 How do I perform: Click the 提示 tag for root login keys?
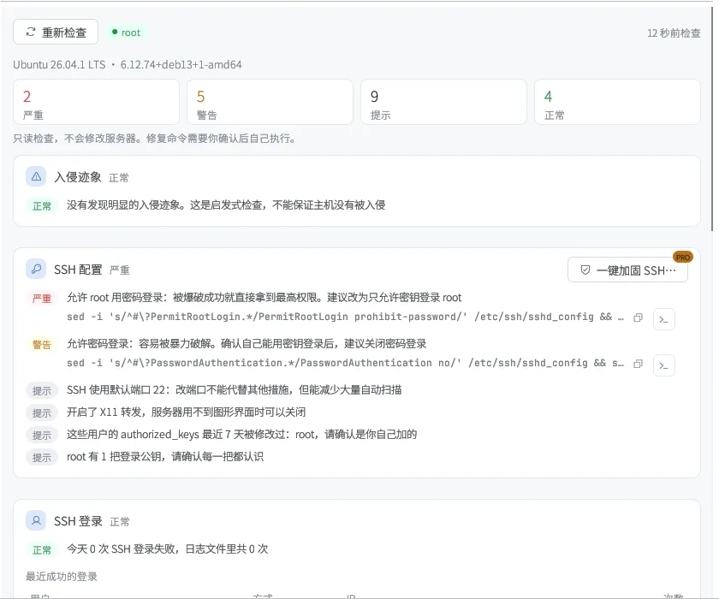[42, 458]
